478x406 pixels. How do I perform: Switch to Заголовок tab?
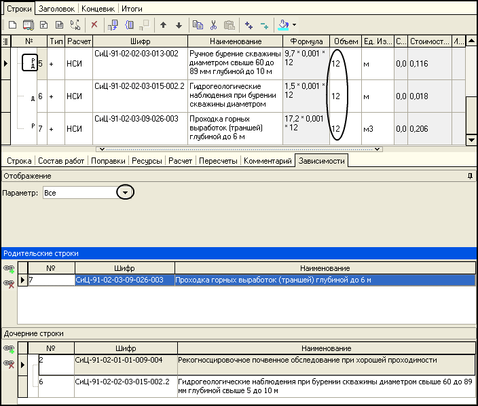point(56,9)
